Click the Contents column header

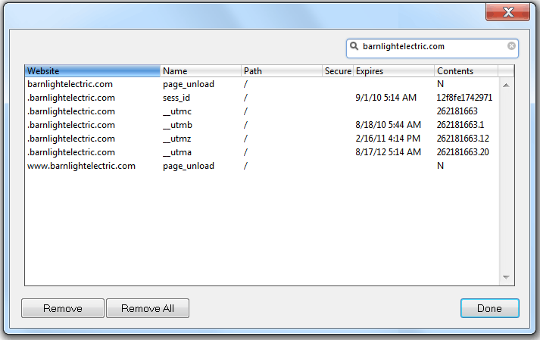click(x=465, y=71)
